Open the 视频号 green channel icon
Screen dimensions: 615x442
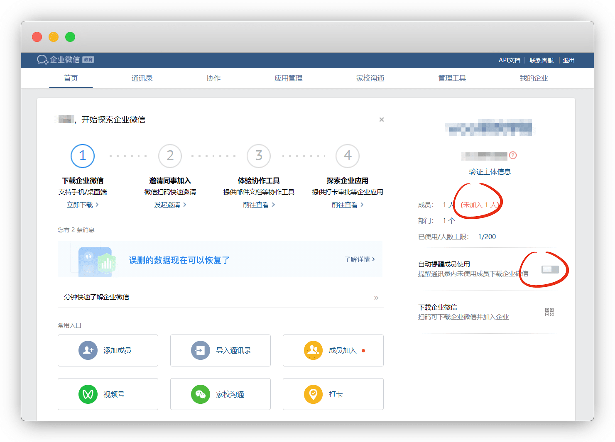pyautogui.click(x=88, y=394)
